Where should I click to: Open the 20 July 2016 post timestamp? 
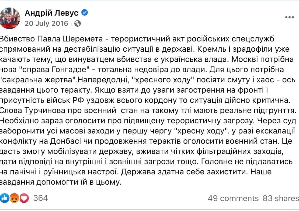(46, 23)
